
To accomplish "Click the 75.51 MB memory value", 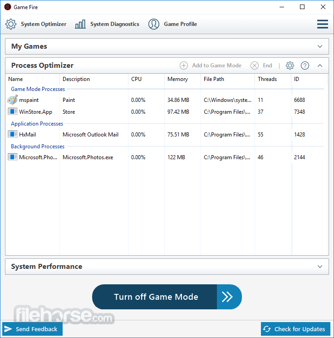I will (178, 135).
